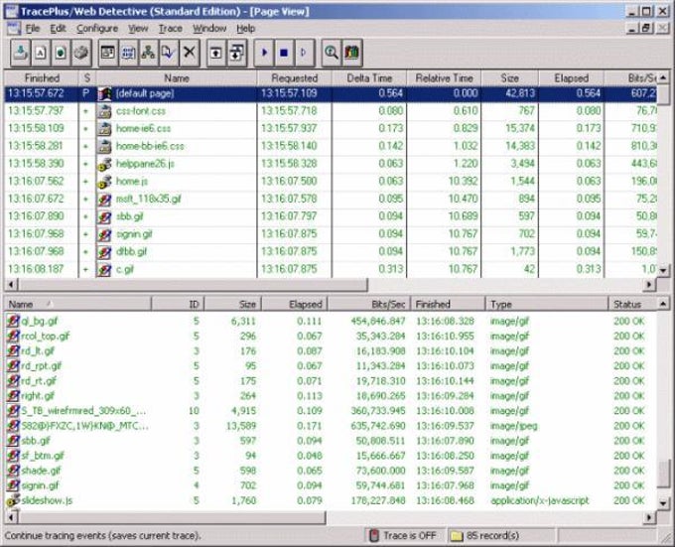Image resolution: width=675 pixels, height=547 pixels.
Task: Click the script icon beside helppane26.js
Action: (x=104, y=164)
